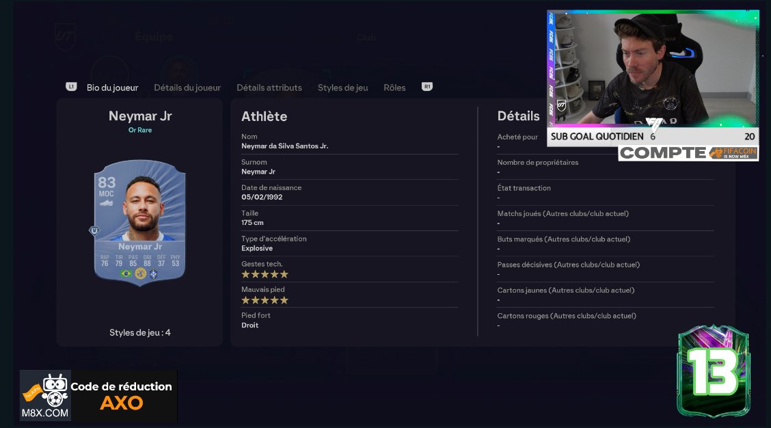Image resolution: width=771 pixels, height=428 pixels.
Task: Click the FIFACOIN logo in banner
Action: pos(733,153)
